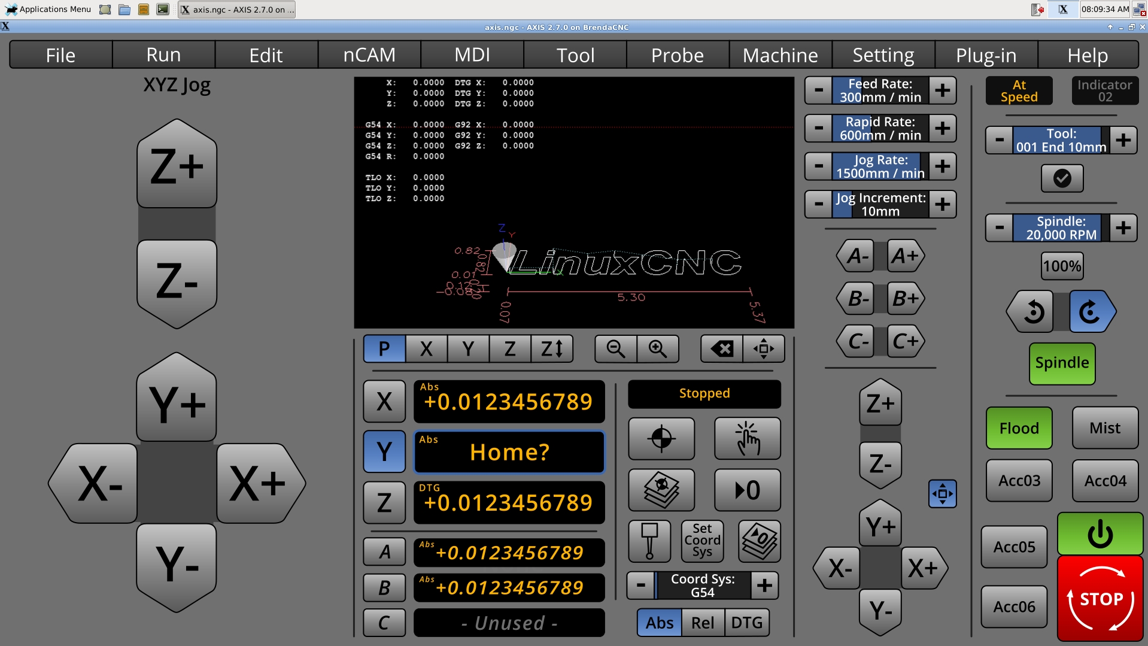Click the Jog Rate 1500mm/min bar
Image resolution: width=1148 pixels, height=646 pixels.
click(x=880, y=166)
